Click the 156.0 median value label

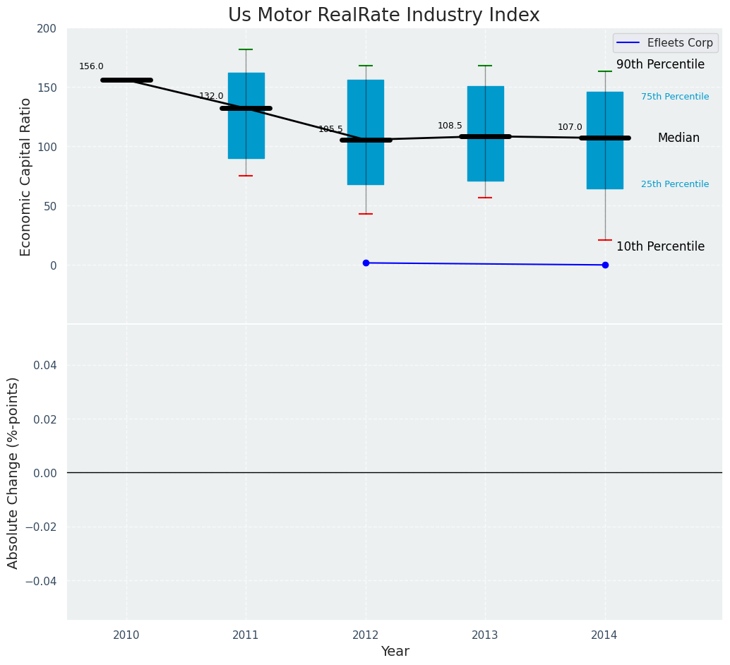(91, 66)
